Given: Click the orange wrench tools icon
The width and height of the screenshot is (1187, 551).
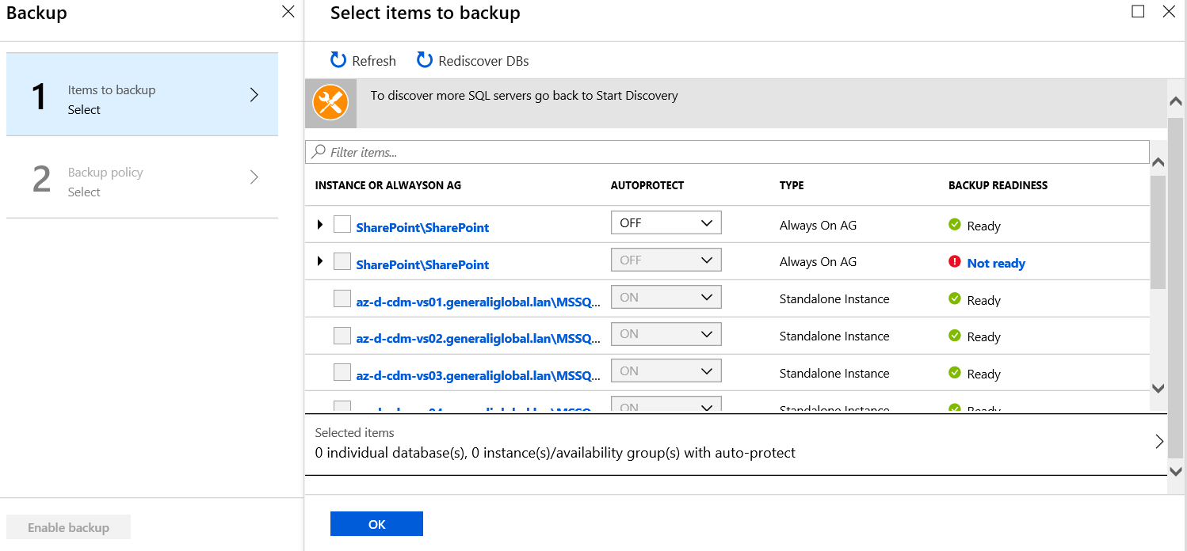Looking at the screenshot, I should coord(330,103).
